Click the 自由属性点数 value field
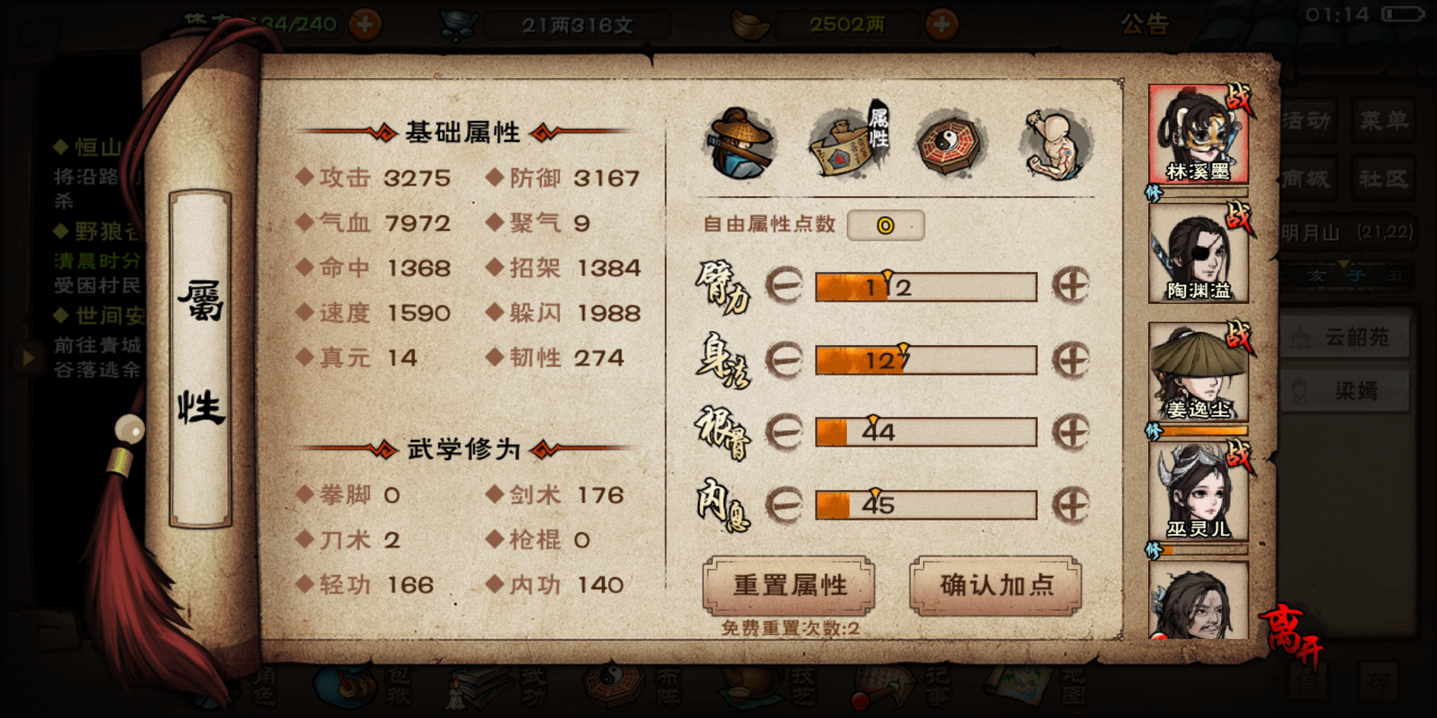Screen dimensions: 1437x718 [885, 225]
